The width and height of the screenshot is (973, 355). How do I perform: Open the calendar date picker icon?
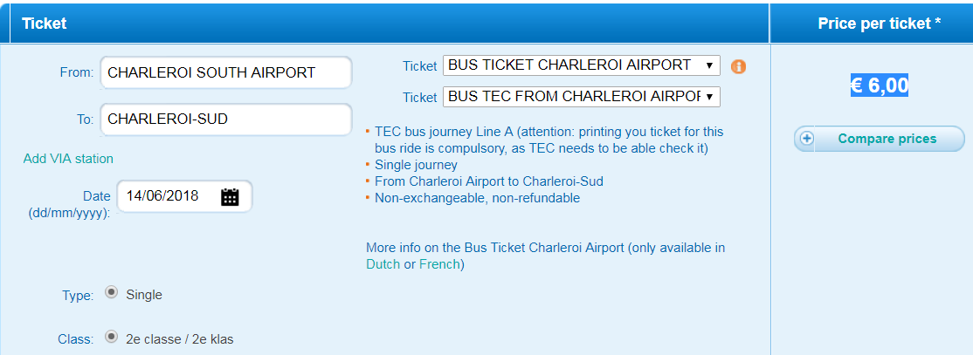pyautogui.click(x=230, y=197)
